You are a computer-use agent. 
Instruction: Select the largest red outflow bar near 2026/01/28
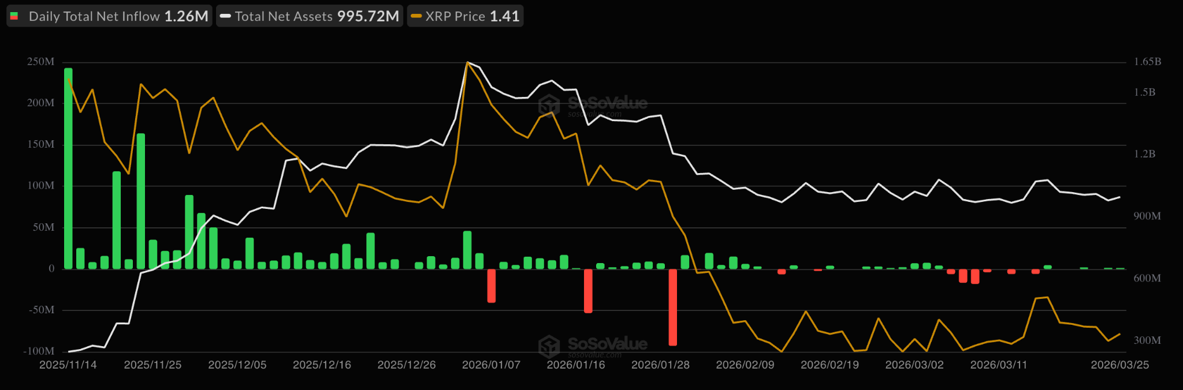click(x=672, y=307)
